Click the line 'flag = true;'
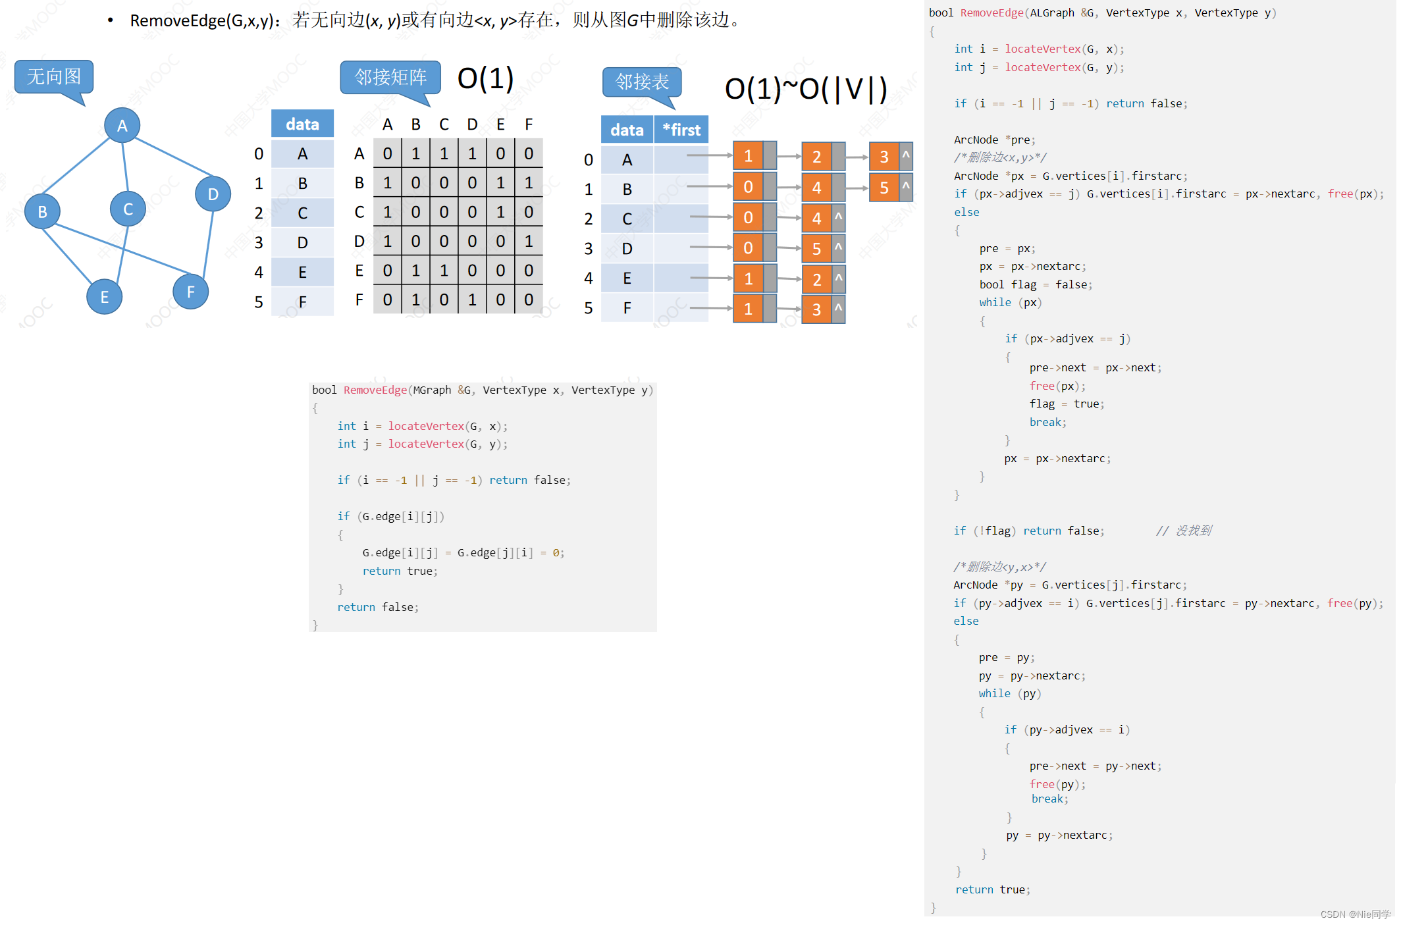 coord(1067,404)
